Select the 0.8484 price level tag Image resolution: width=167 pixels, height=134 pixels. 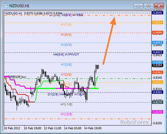[158, 32]
